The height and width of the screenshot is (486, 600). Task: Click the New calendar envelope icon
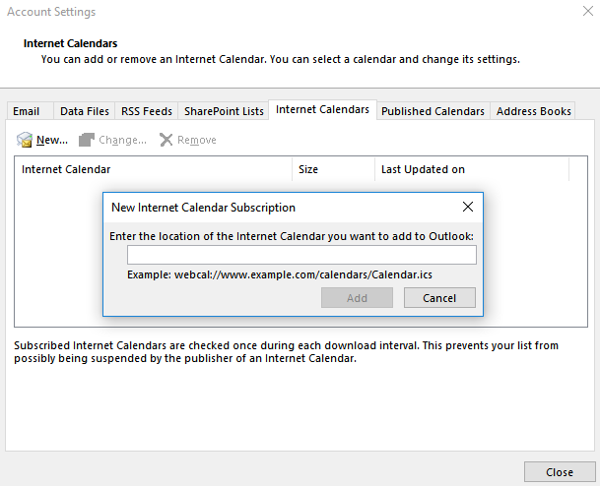pyautogui.click(x=25, y=140)
